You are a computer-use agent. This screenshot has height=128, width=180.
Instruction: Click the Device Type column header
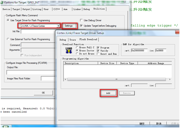pos(127,63)
